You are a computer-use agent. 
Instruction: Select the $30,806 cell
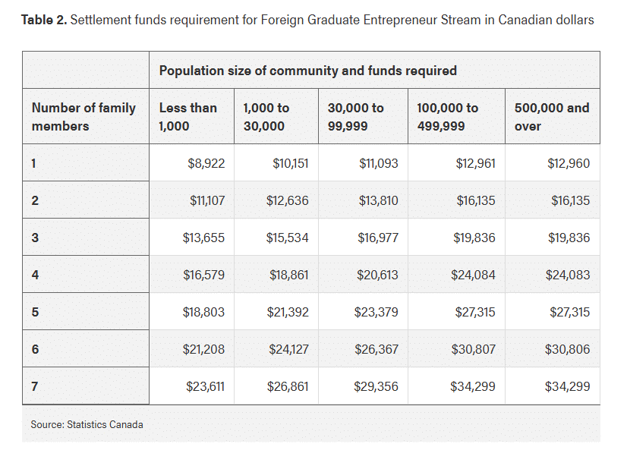click(x=567, y=349)
